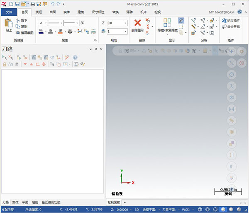Click the wireframe color swatch icon
The width and height of the screenshot is (249, 213).
click(x=41, y=31)
